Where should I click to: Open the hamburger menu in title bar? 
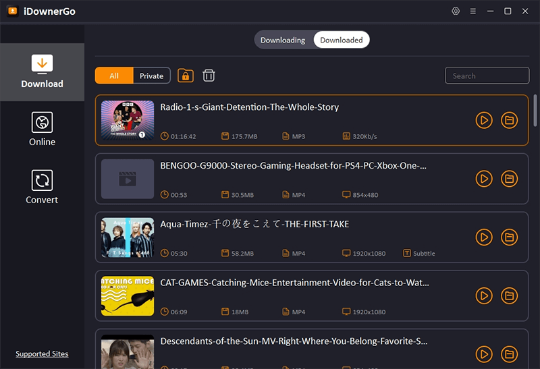[473, 11]
